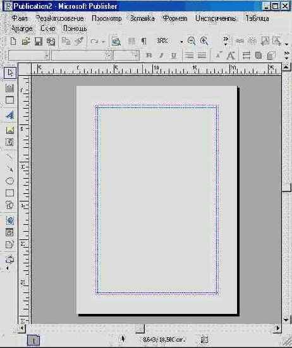Click vertical scrollbar down arrow
The height and width of the screenshot is (348, 292).
point(286,320)
